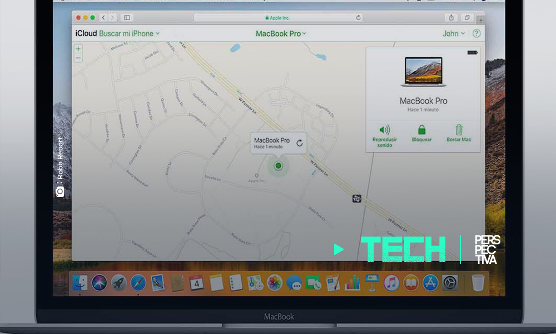The height and width of the screenshot is (334, 556).
Task: Launch System Preferences from the dock
Action: (x=450, y=283)
